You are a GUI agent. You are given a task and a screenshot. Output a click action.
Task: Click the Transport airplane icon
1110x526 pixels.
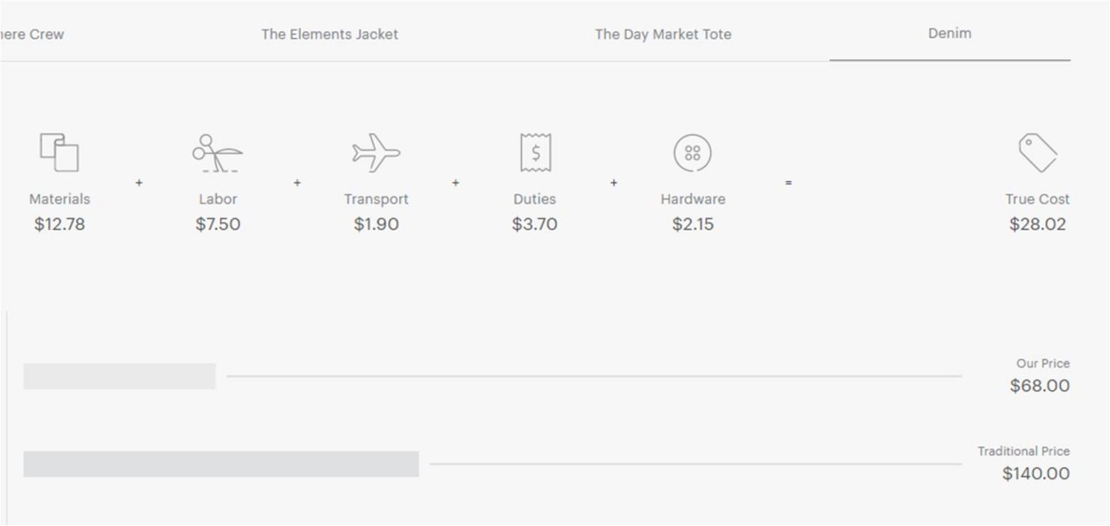click(x=375, y=153)
